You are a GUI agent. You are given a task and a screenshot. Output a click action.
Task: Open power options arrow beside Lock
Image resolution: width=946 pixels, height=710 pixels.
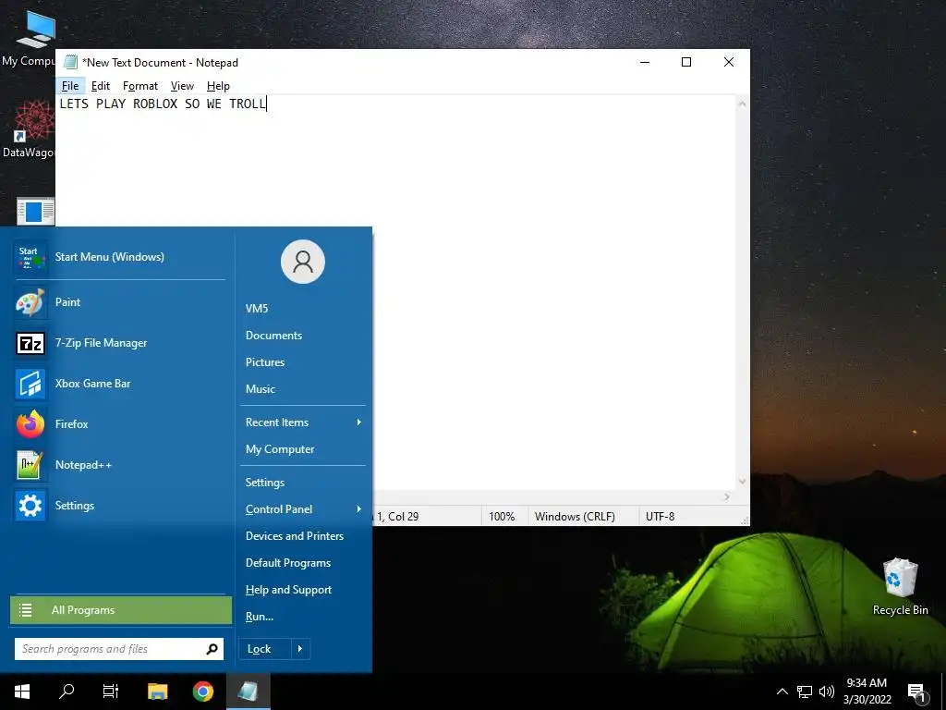click(300, 649)
